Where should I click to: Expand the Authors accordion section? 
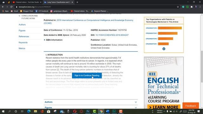click(x=91, y=102)
